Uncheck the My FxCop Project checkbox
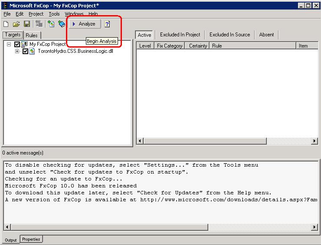Viewport: 321px width, 245px height. 17,44
